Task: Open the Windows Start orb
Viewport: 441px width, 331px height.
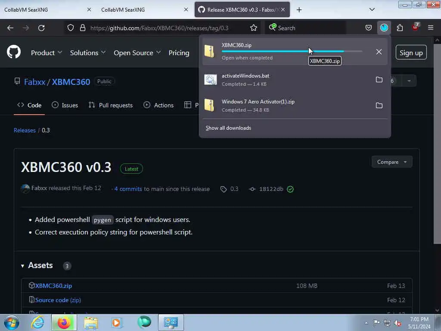Action: pyautogui.click(x=12, y=322)
